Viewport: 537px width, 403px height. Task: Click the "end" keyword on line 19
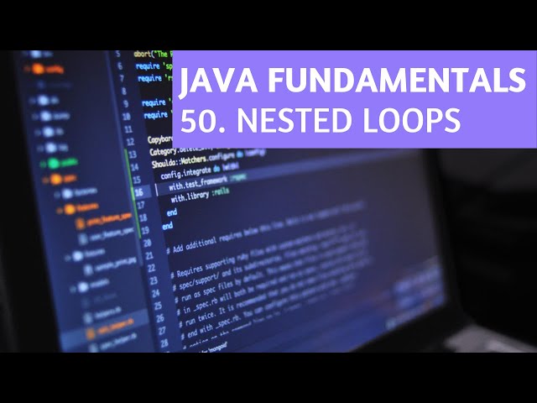pyautogui.click(x=167, y=226)
